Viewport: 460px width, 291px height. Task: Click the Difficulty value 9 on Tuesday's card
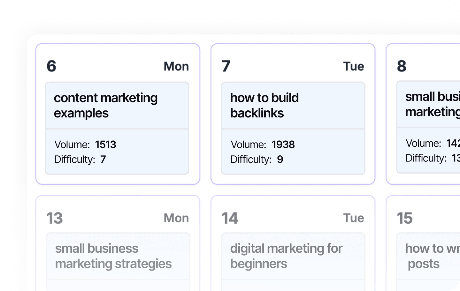click(280, 159)
